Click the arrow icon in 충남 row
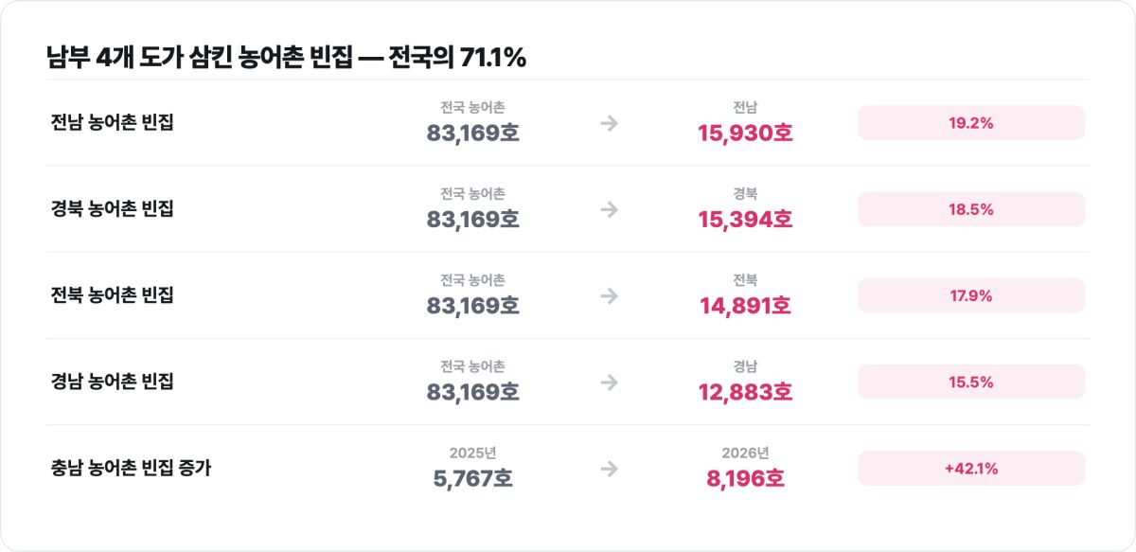1136x552 pixels. tap(610, 468)
